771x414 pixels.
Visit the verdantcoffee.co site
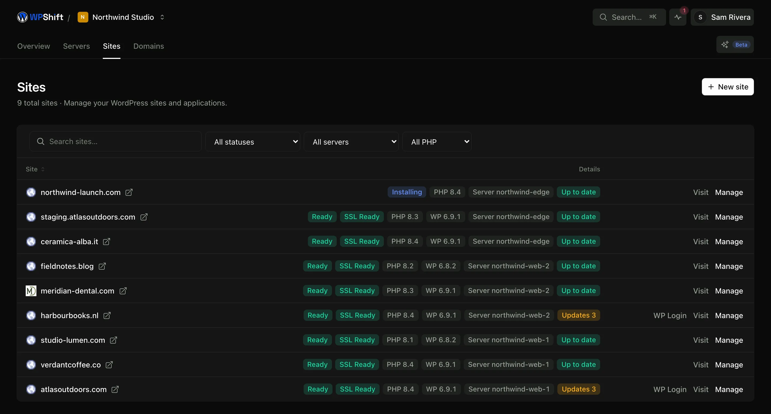point(701,365)
